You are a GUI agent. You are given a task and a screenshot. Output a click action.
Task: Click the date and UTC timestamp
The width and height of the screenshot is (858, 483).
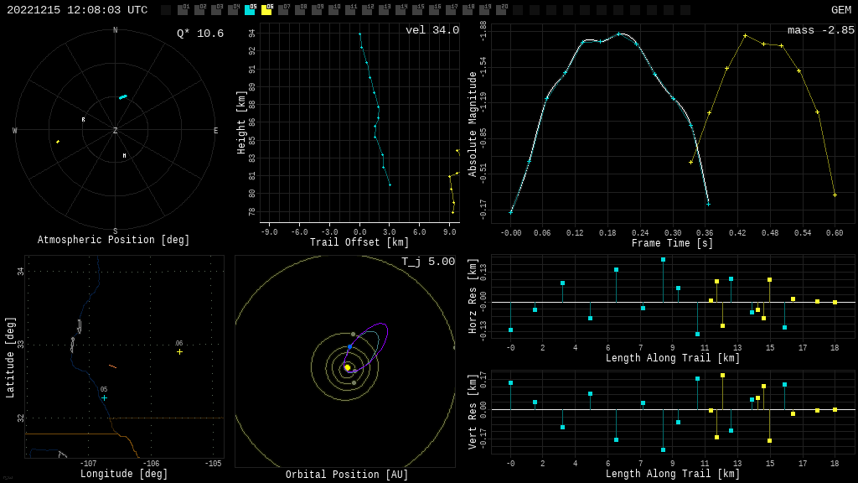(x=77, y=10)
